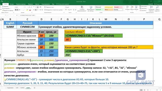
Task: Toggle bold formatting in the font group
Action: coord(16,10)
